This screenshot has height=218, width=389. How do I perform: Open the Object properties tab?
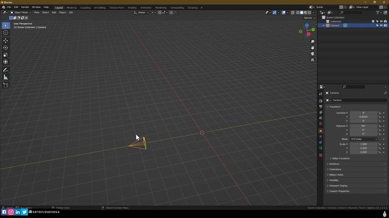tap(320, 131)
